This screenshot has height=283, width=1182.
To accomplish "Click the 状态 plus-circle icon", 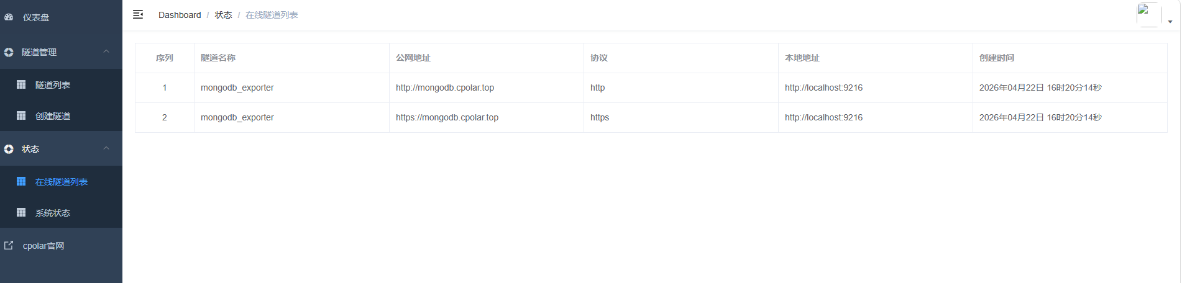I will [x=9, y=149].
